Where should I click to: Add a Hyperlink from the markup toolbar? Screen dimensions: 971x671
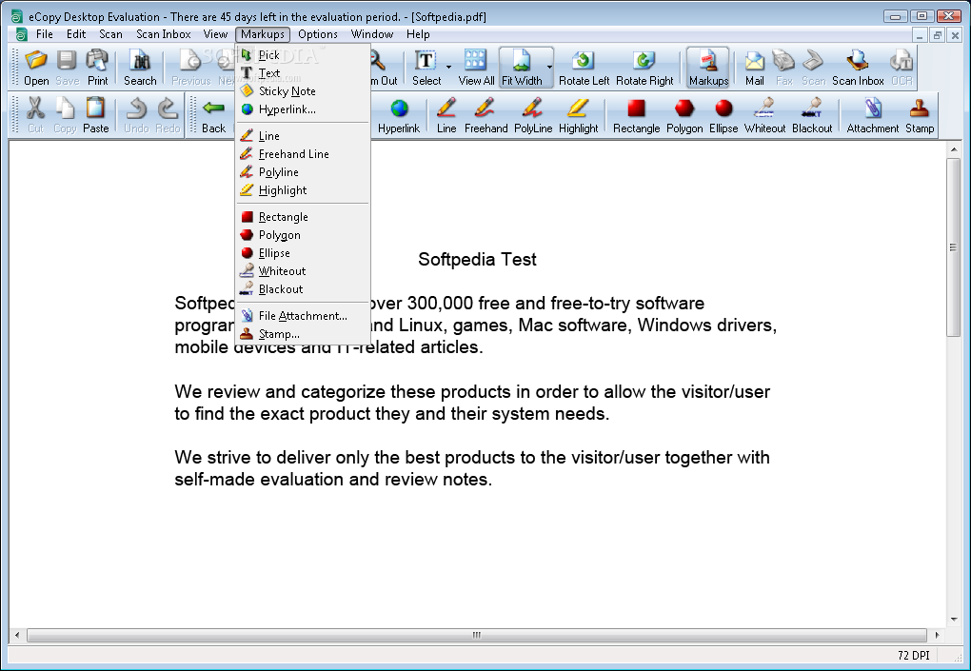(x=399, y=115)
